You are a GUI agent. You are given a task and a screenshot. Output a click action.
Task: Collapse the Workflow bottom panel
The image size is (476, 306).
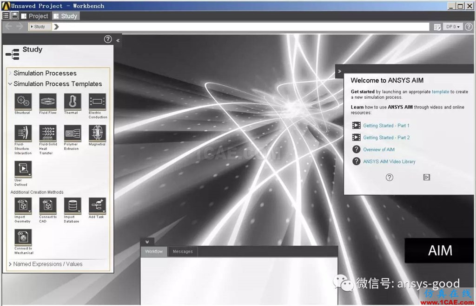coord(147,242)
